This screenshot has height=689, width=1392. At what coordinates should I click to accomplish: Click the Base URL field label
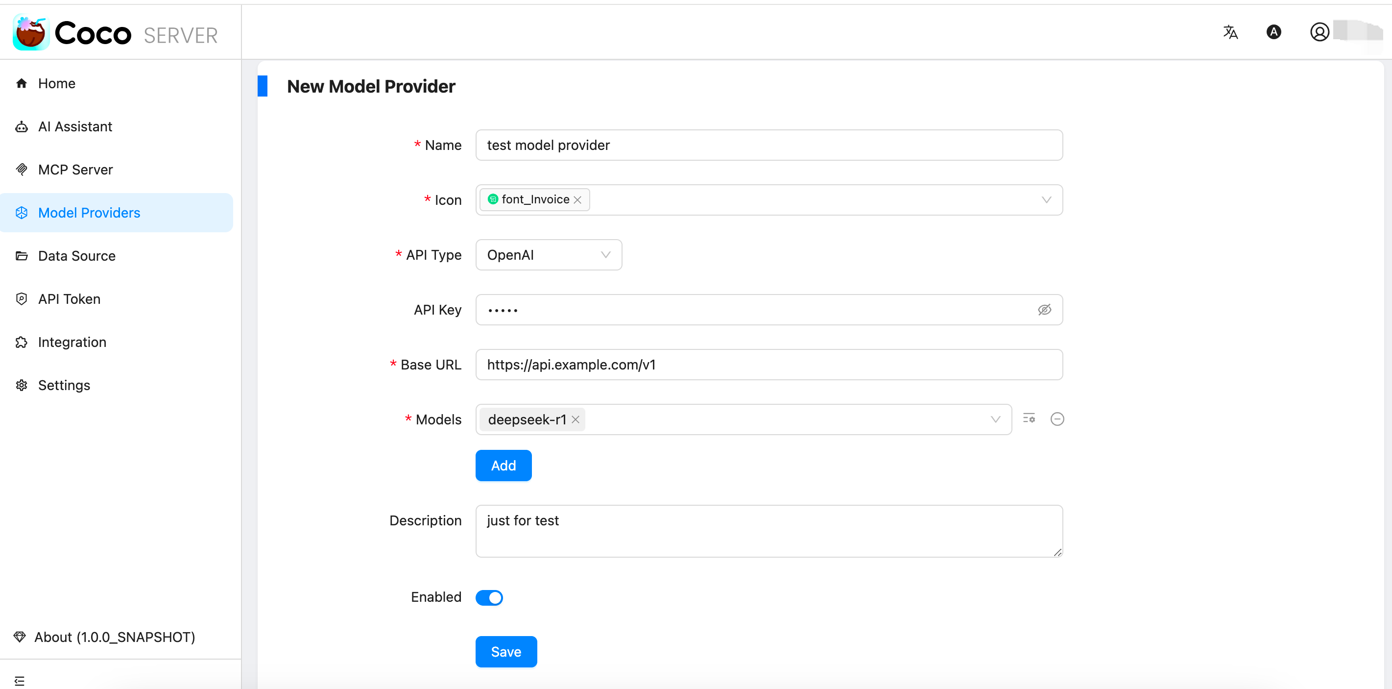(431, 365)
